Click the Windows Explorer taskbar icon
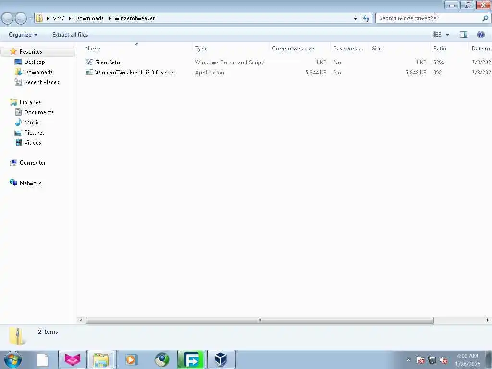492x369 pixels. tap(101, 359)
